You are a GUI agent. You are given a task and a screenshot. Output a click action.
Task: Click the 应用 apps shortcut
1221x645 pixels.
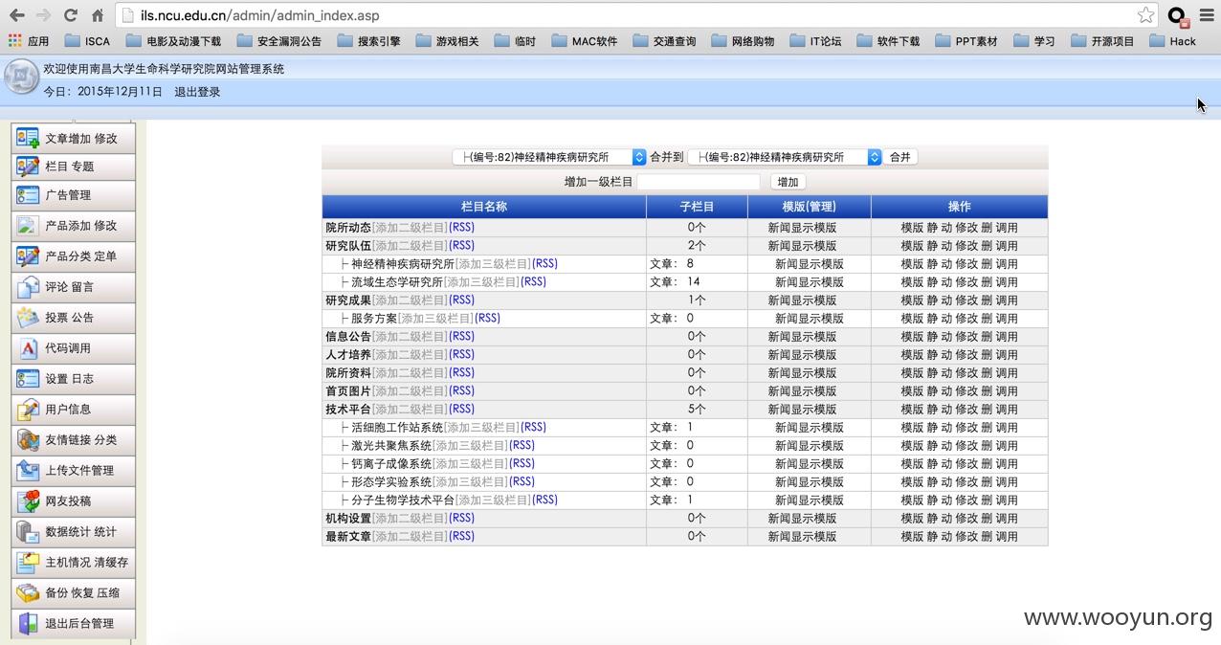(x=28, y=41)
